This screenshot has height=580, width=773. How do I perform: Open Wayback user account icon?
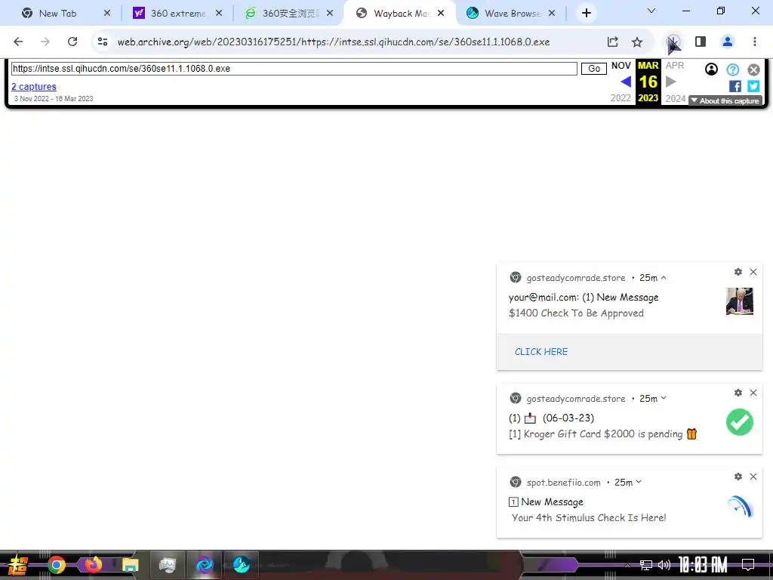point(711,69)
